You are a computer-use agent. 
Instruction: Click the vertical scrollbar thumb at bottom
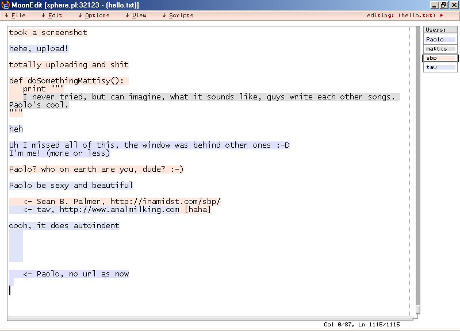[418, 309]
